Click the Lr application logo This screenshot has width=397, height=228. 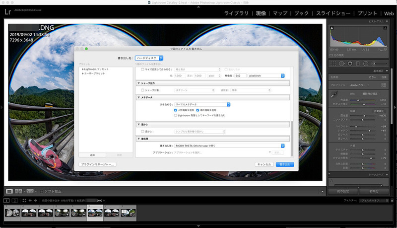pos(8,12)
